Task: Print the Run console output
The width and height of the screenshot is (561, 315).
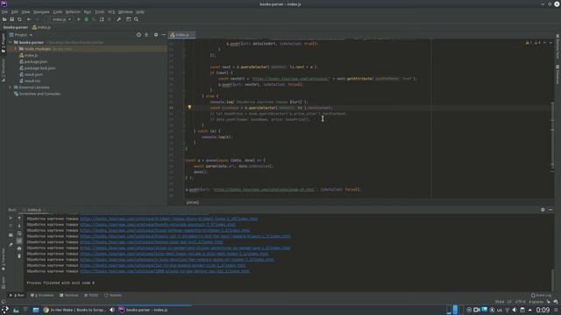Action: pos(19,248)
